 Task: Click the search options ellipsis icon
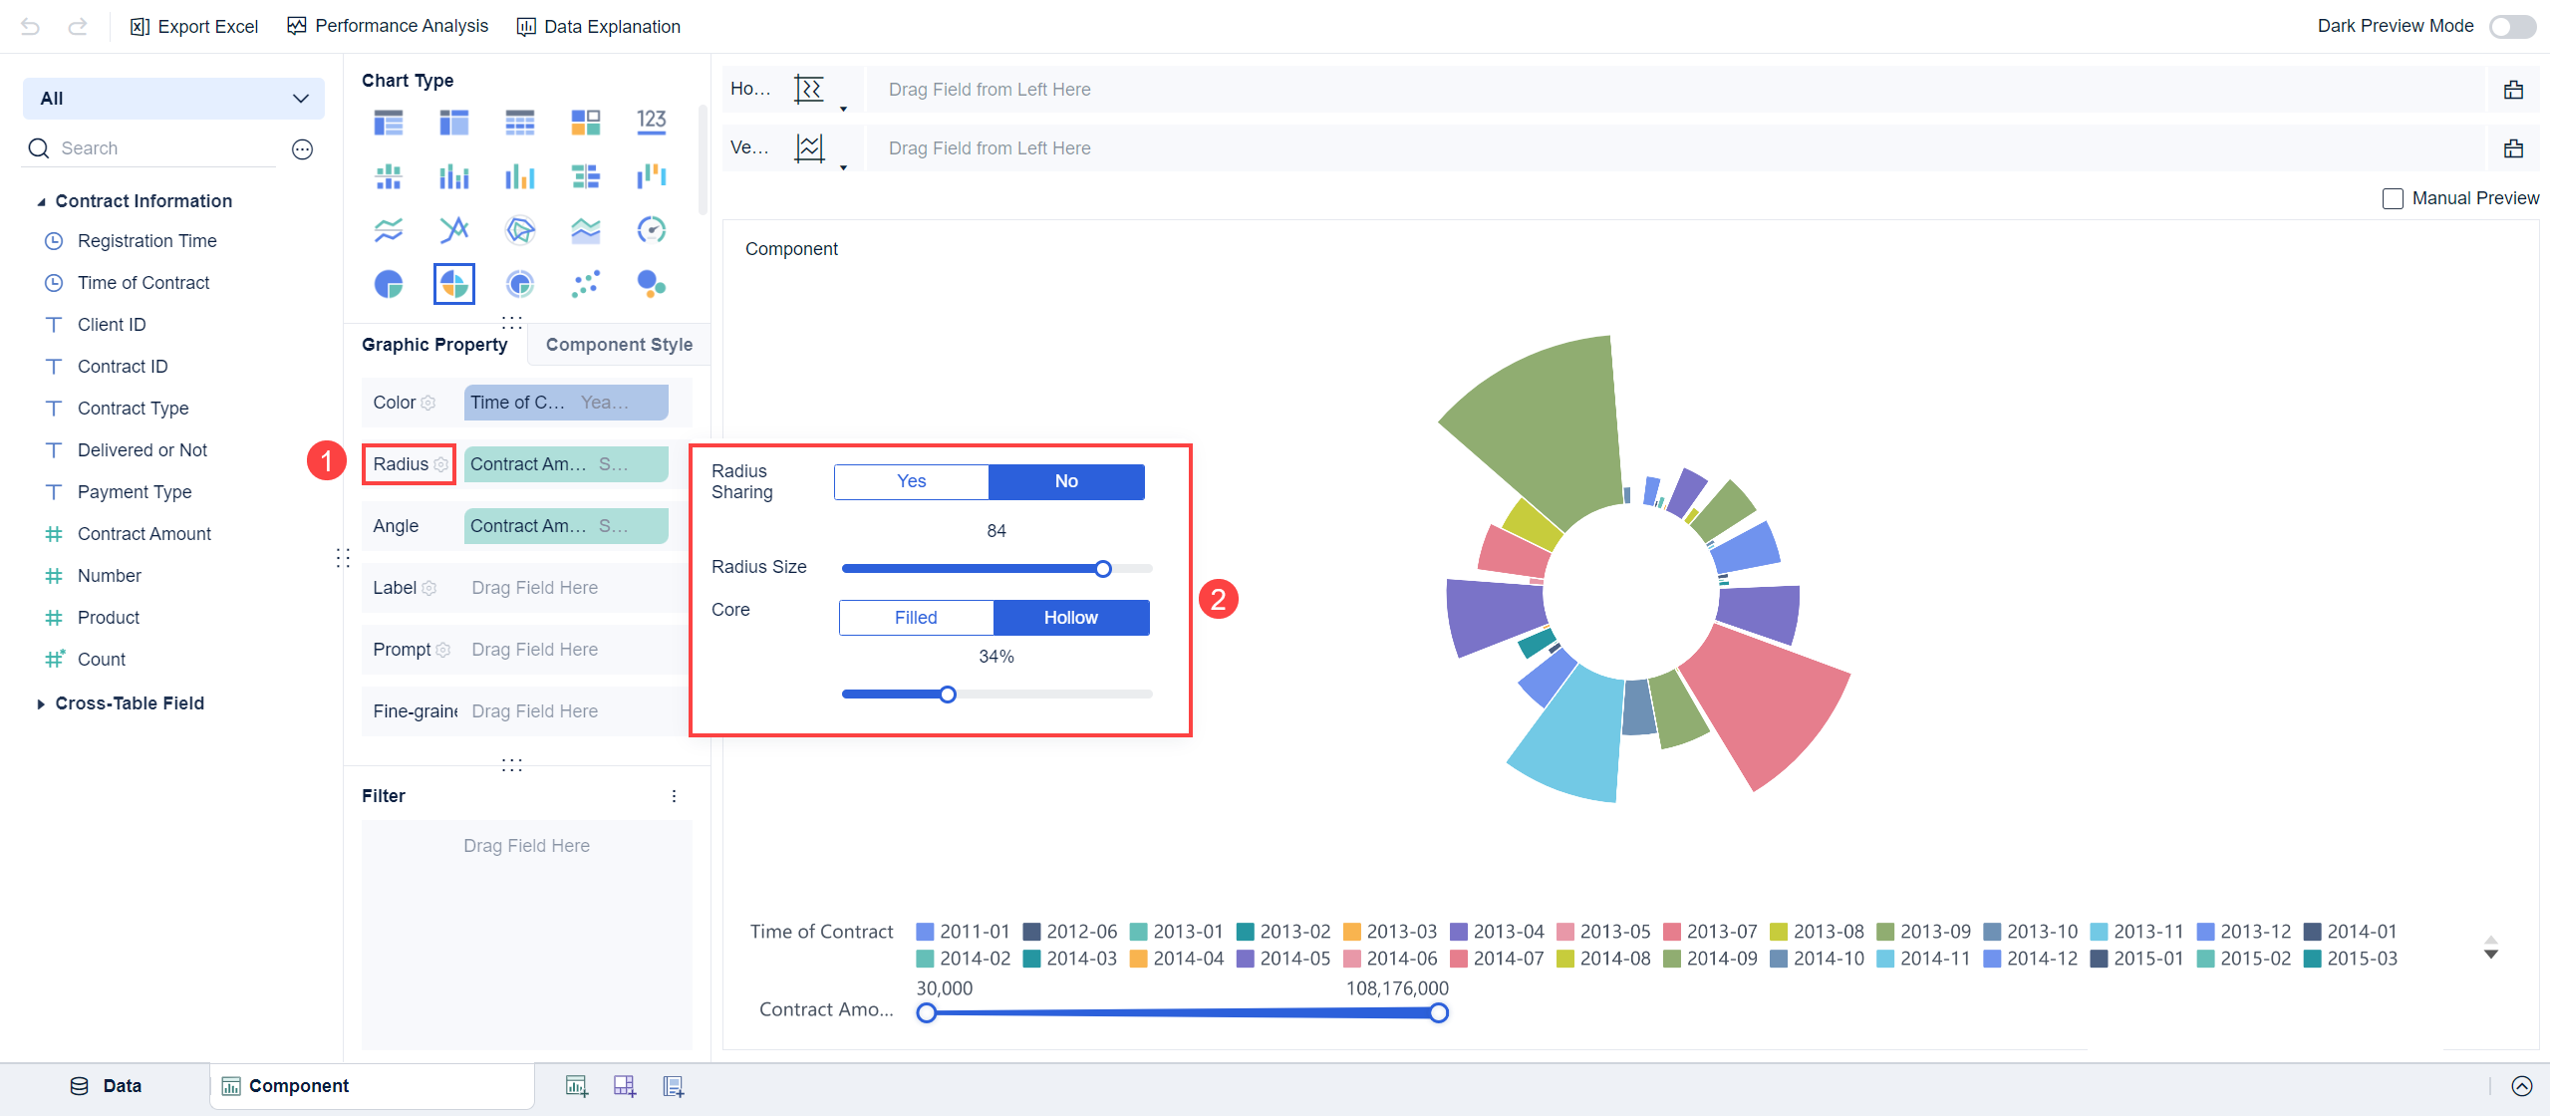[302, 149]
